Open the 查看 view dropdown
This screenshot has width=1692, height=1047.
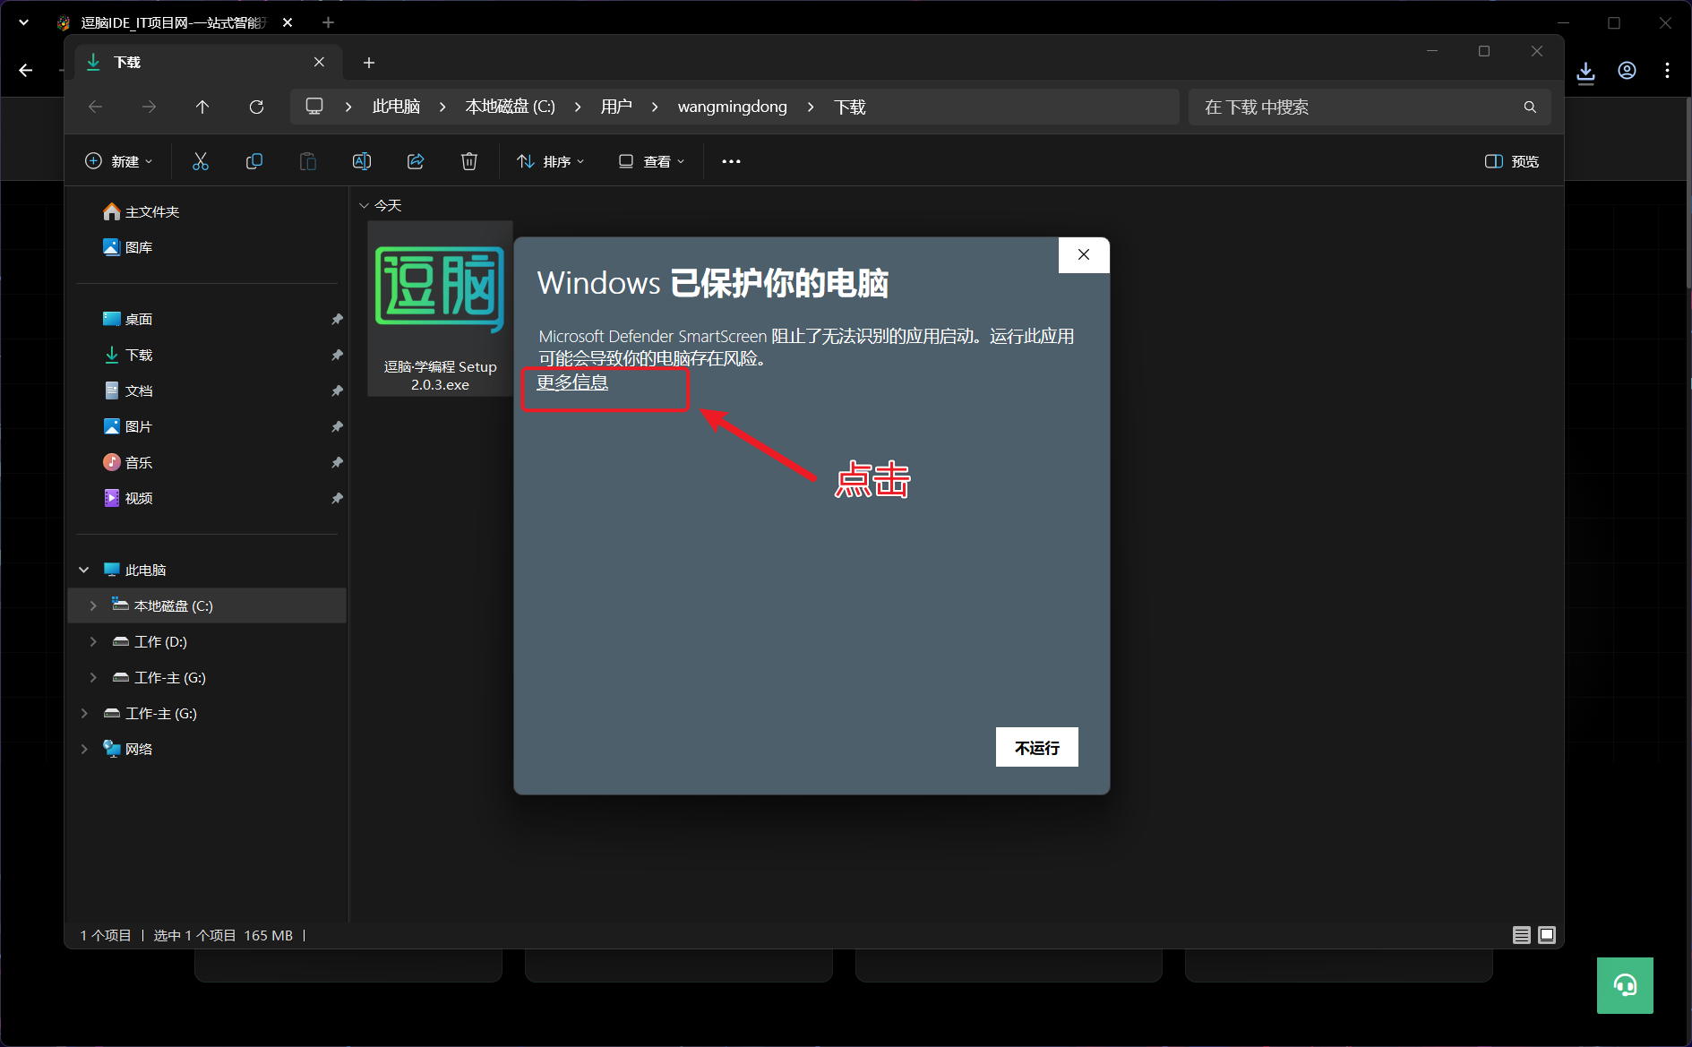point(652,161)
